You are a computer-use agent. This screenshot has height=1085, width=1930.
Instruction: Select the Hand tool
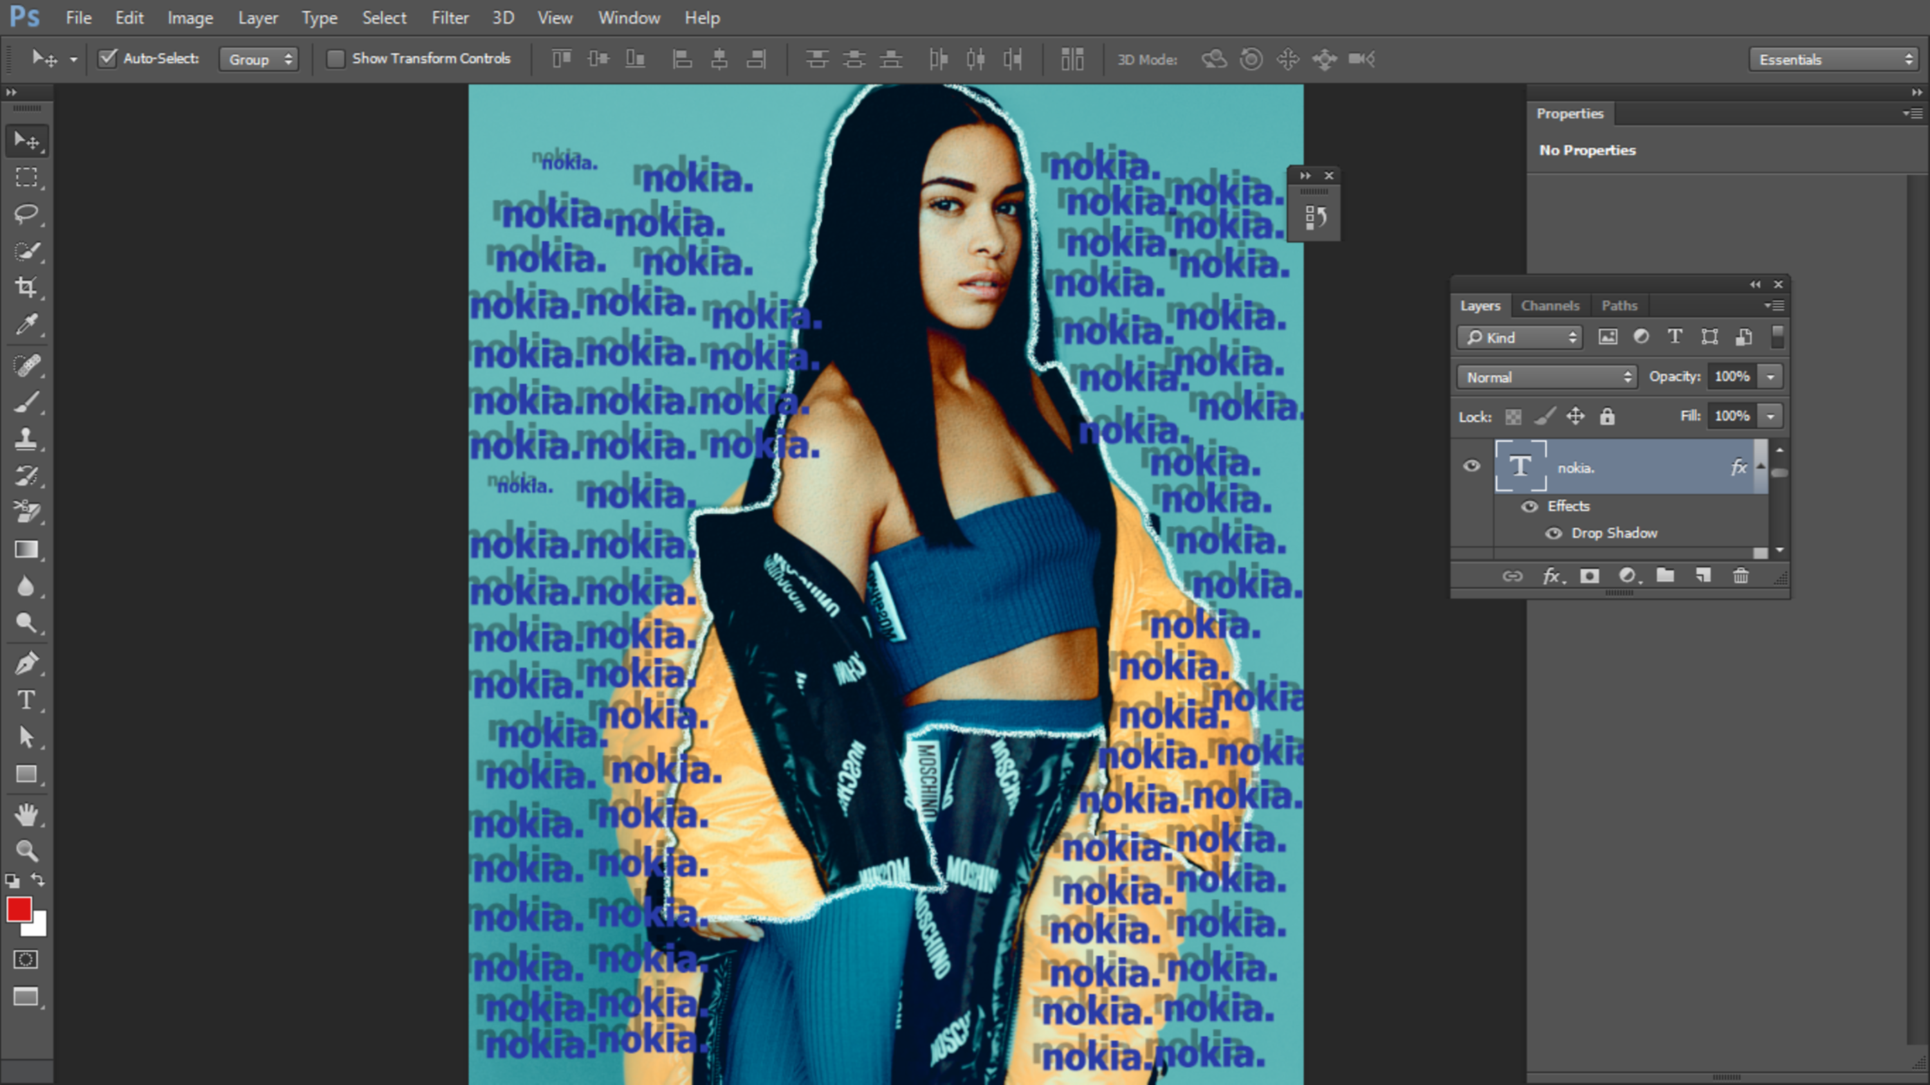pyautogui.click(x=26, y=815)
